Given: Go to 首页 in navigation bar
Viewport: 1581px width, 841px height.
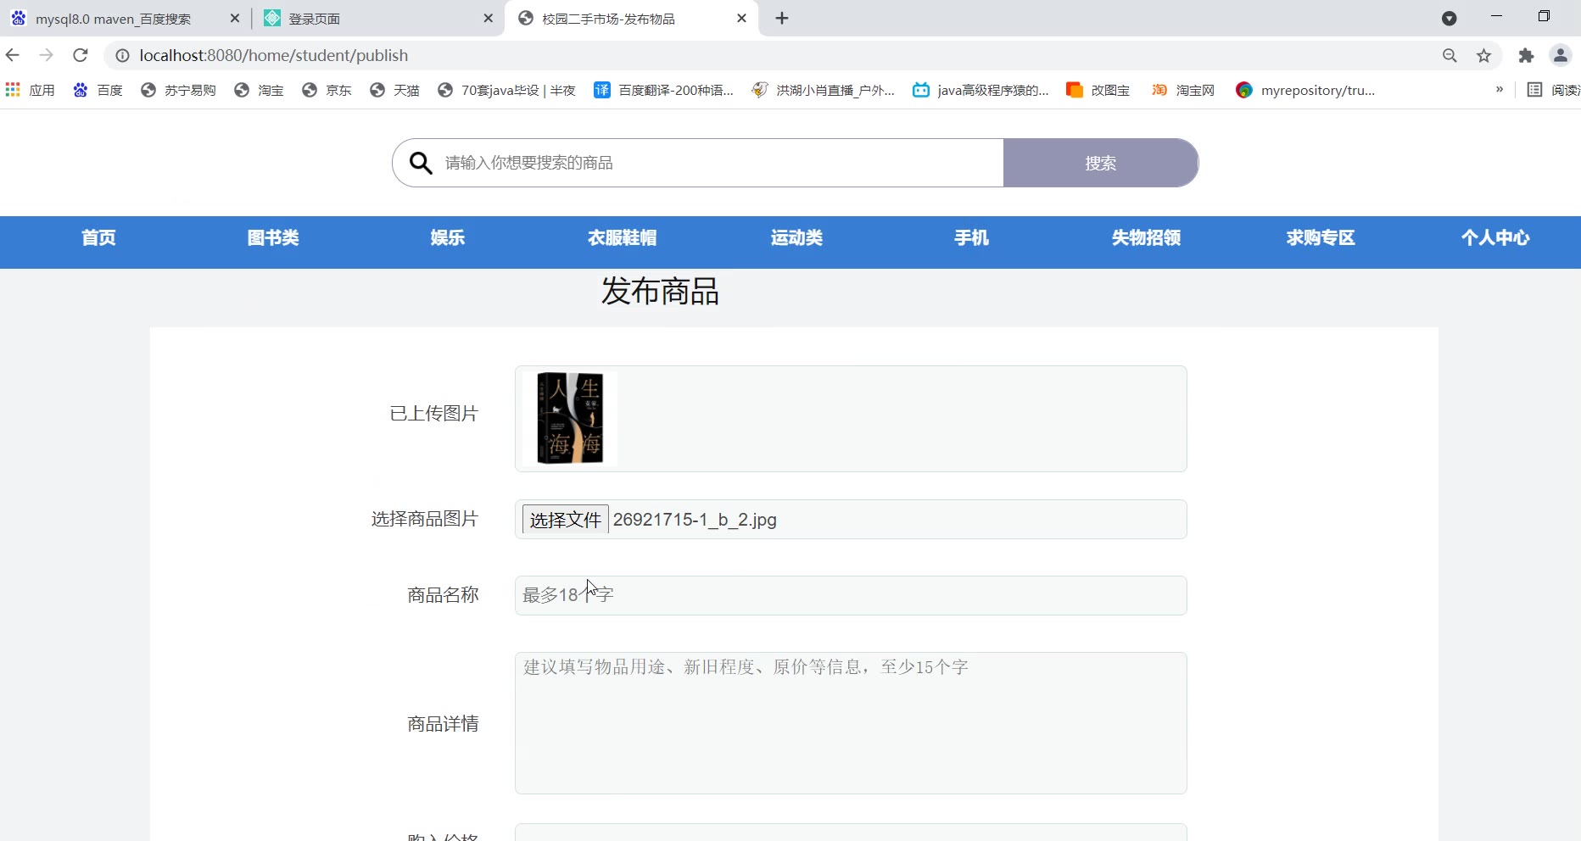Looking at the screenshot, I should [98, 238].
